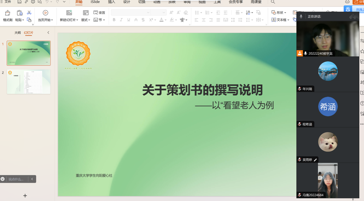The image size is (364, 201).
Task: Toggle the Italic formatting button
Action: 121,20
